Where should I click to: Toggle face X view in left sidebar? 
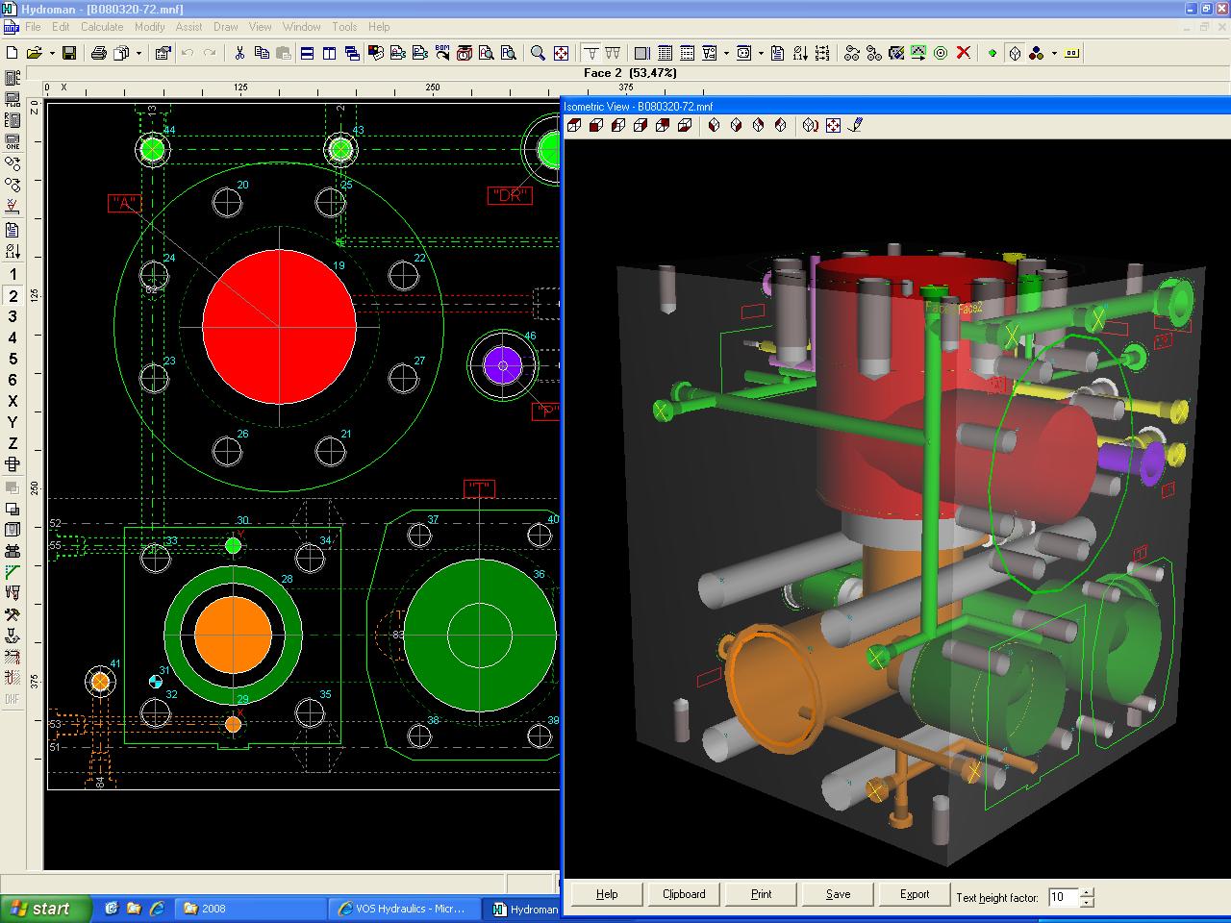coord(13,401)
